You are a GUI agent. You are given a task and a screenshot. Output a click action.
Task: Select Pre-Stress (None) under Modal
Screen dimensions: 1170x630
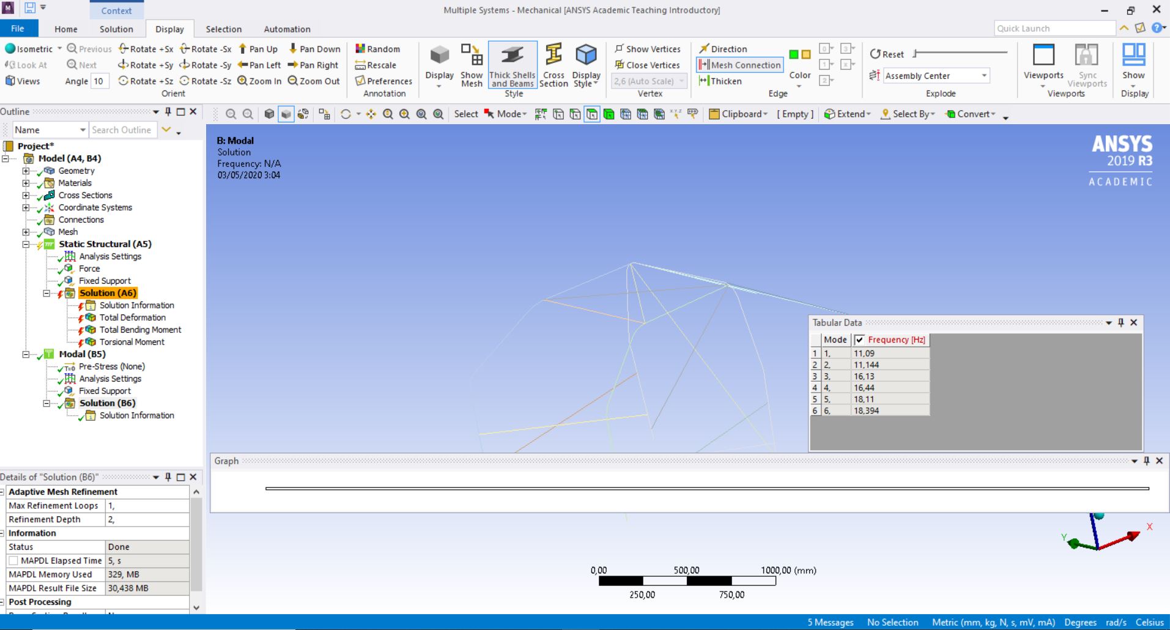(x=112, y=366)
